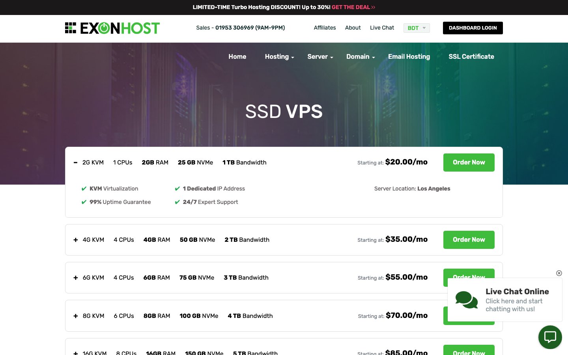Open the SSL Certificate page
Viewport: 568px width, 355px height.
click(471, 56)
